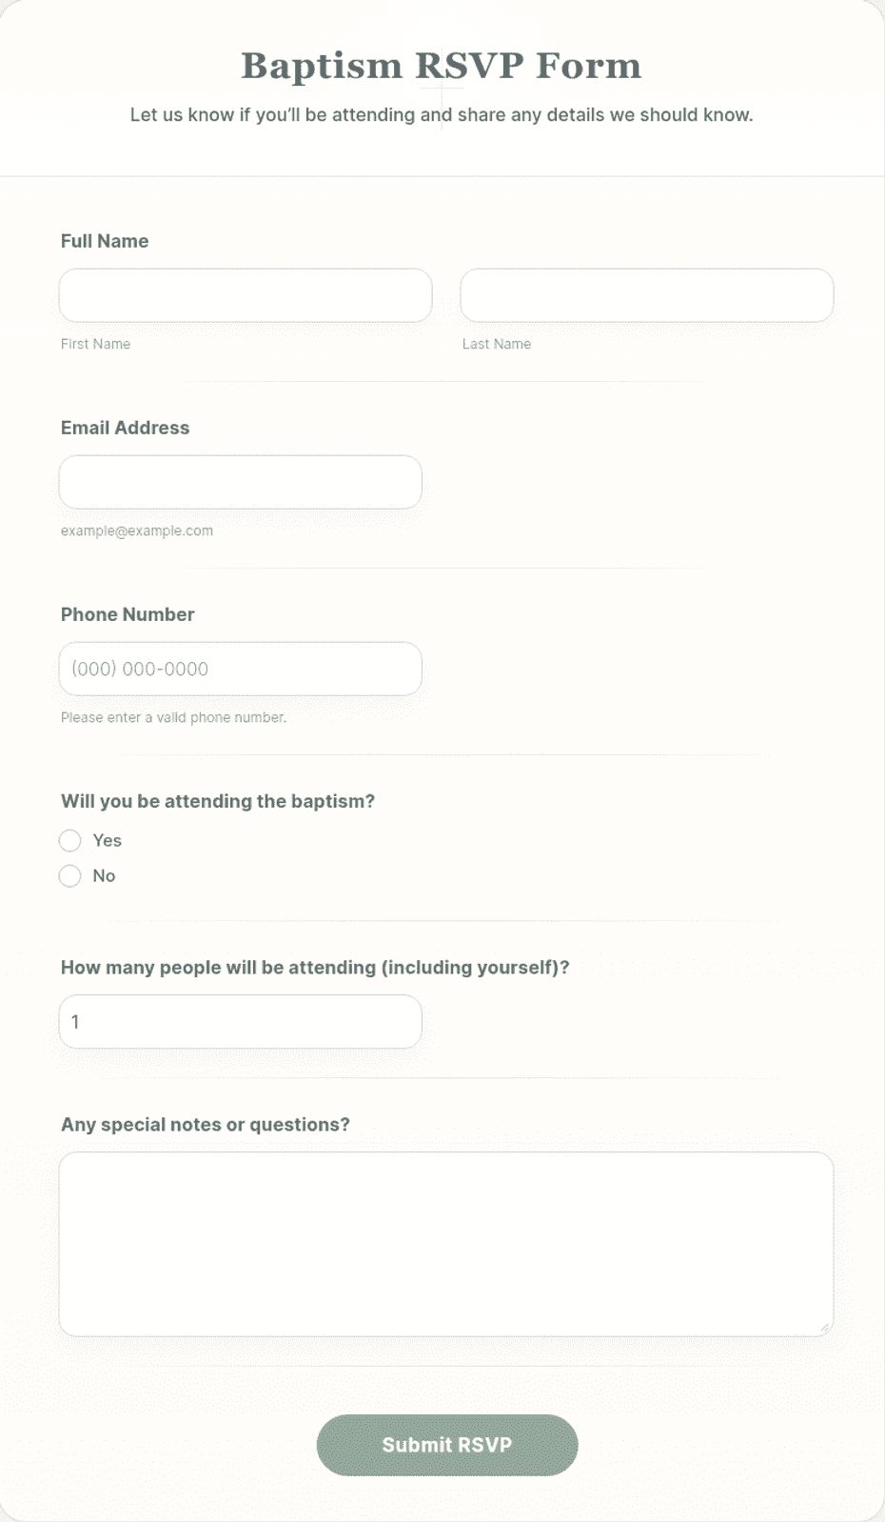Click the Full Name label
Screen dimensions: 885x1522
point(105,241)
